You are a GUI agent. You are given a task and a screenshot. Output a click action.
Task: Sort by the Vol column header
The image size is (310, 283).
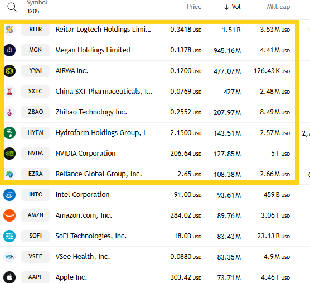tap(232, 7)
